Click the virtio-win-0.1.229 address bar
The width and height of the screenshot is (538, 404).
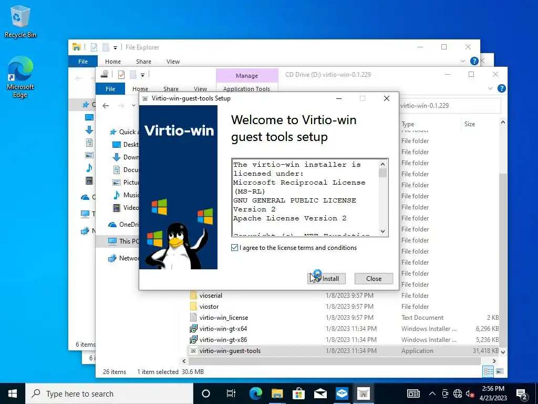(x=450, y=105)
